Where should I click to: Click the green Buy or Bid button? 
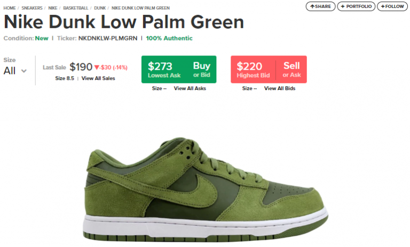[x=202, y=69]
